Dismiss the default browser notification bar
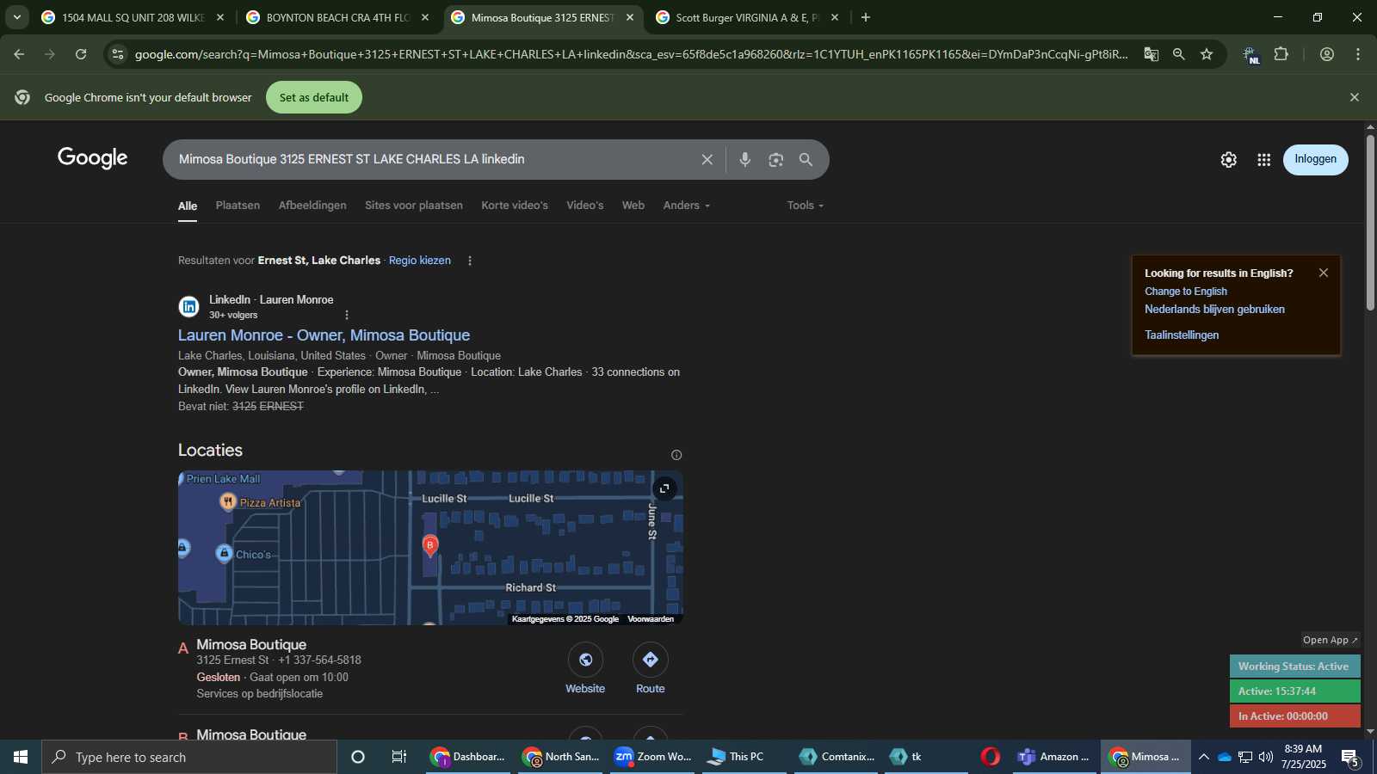 [1355, 97]
